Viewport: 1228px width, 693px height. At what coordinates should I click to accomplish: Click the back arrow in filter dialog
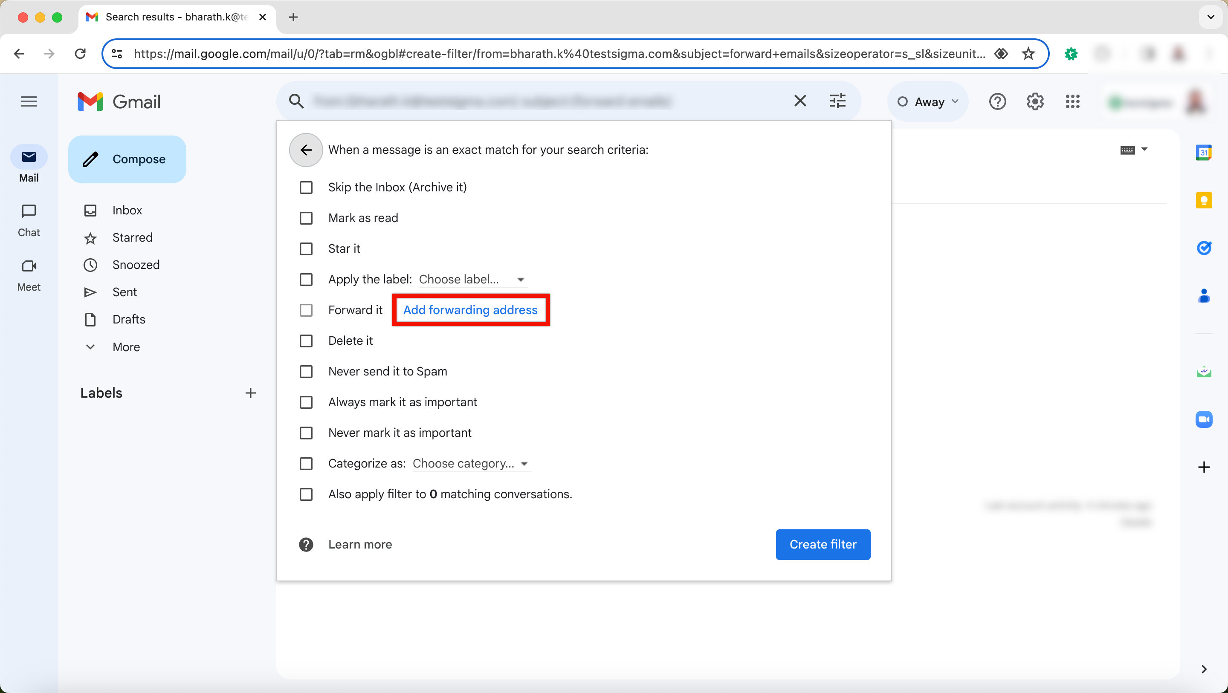306,149
